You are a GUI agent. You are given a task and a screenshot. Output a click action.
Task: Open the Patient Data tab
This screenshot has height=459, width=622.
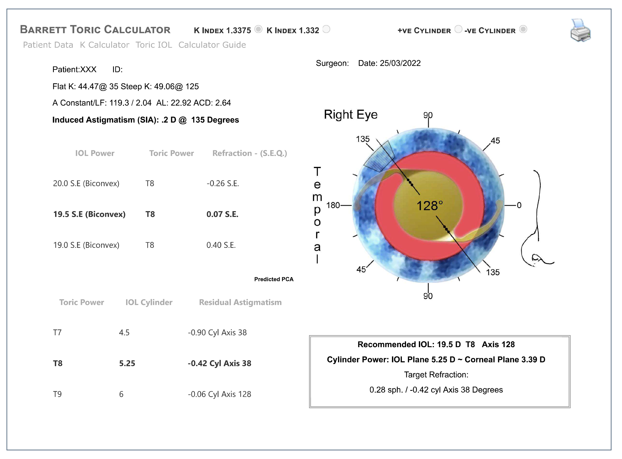(48, 45)
